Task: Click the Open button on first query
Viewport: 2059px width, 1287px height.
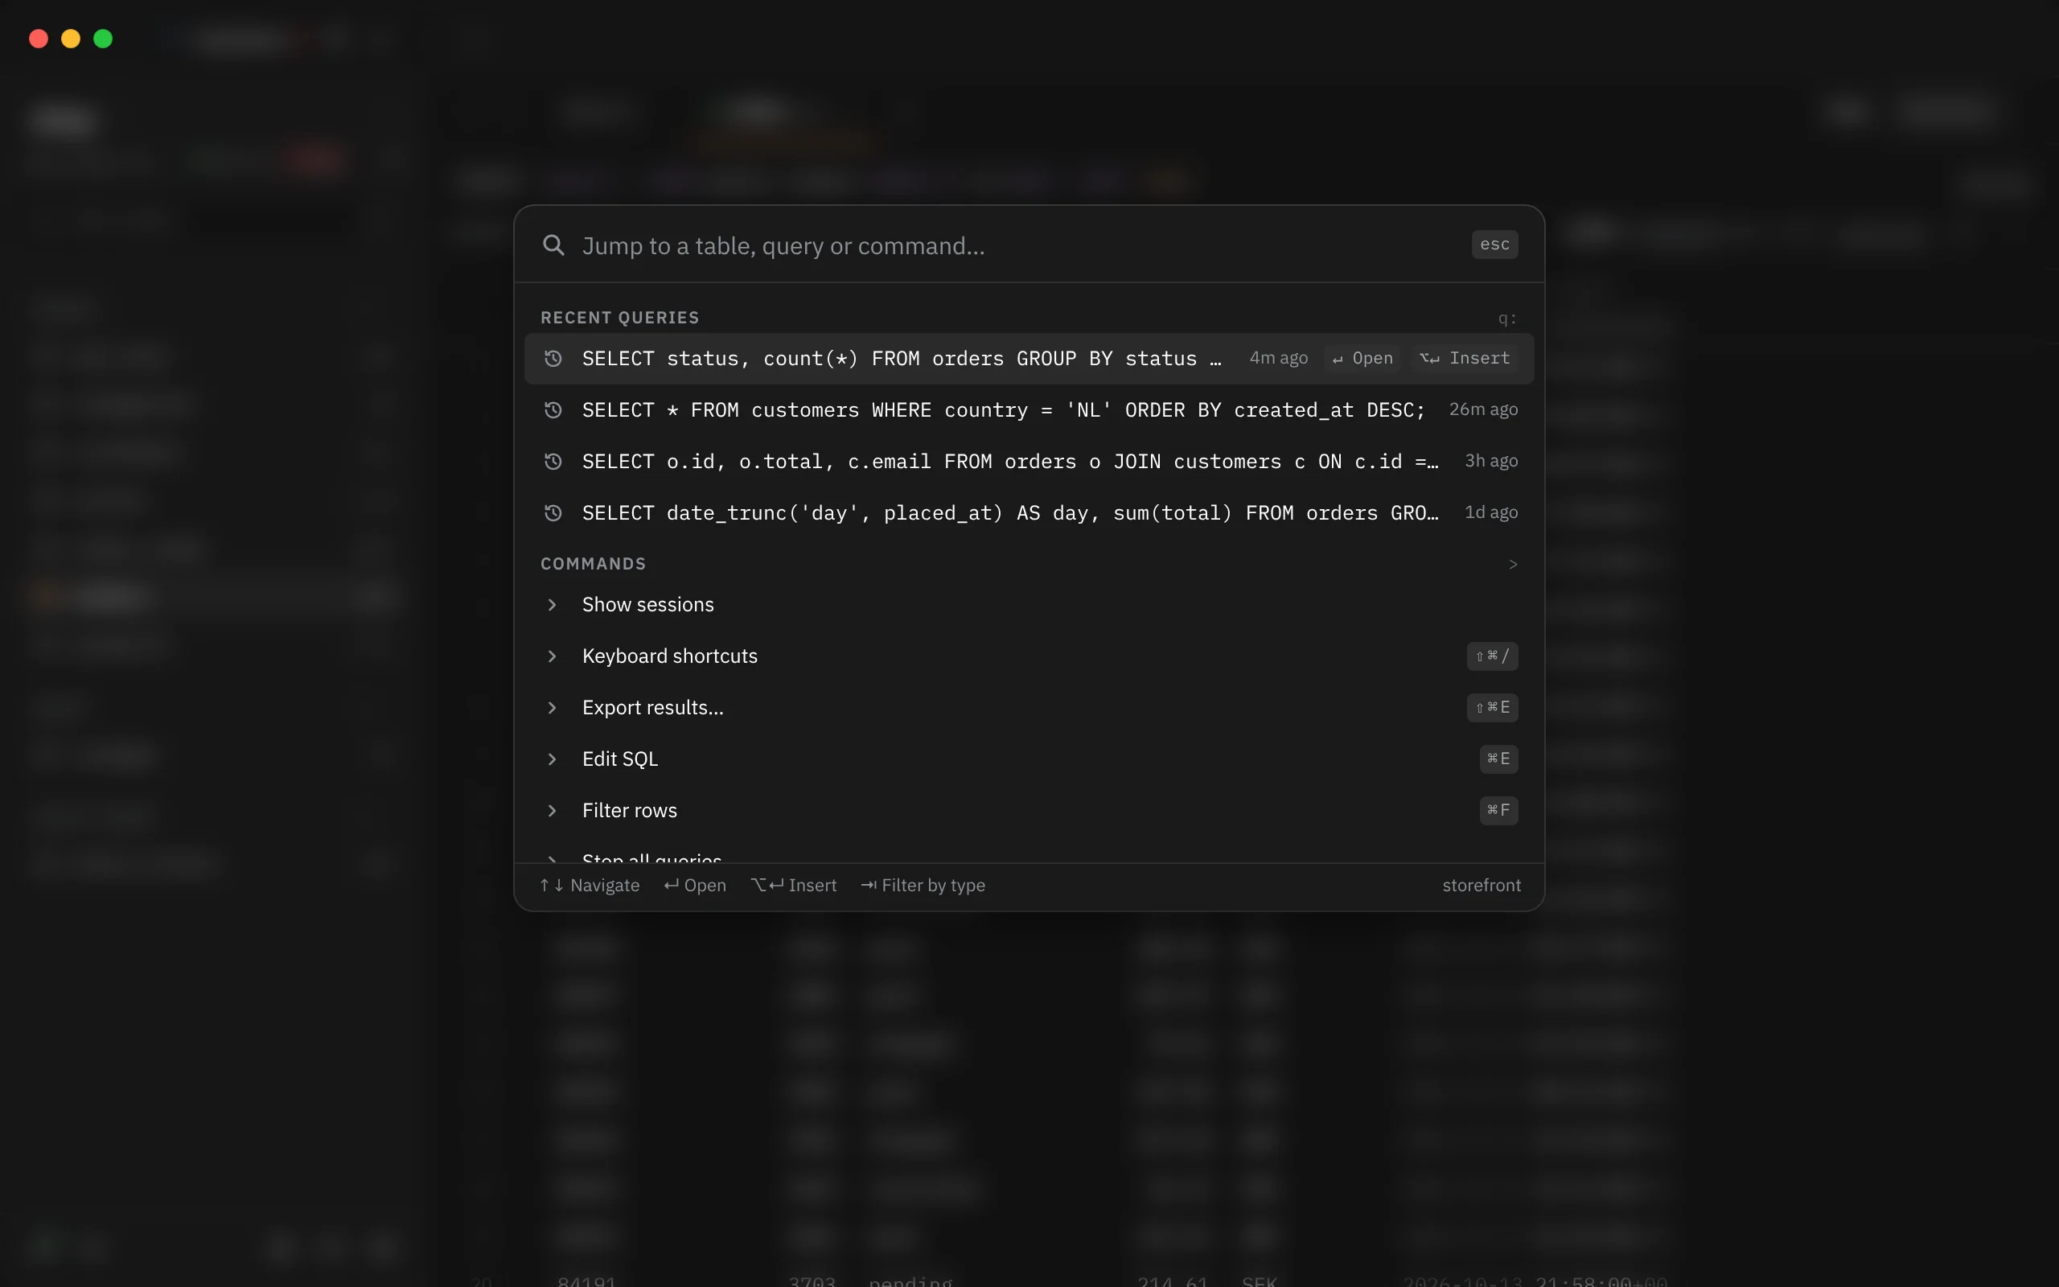Action: pyautogui.click(x=1362, y=359)
